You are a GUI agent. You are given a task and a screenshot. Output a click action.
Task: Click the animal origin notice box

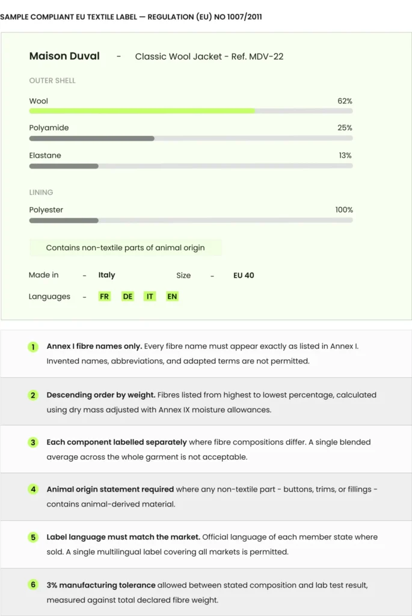click(x=126, y=248)
